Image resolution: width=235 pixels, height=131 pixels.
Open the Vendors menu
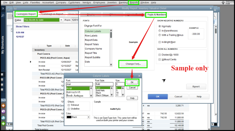86,3
